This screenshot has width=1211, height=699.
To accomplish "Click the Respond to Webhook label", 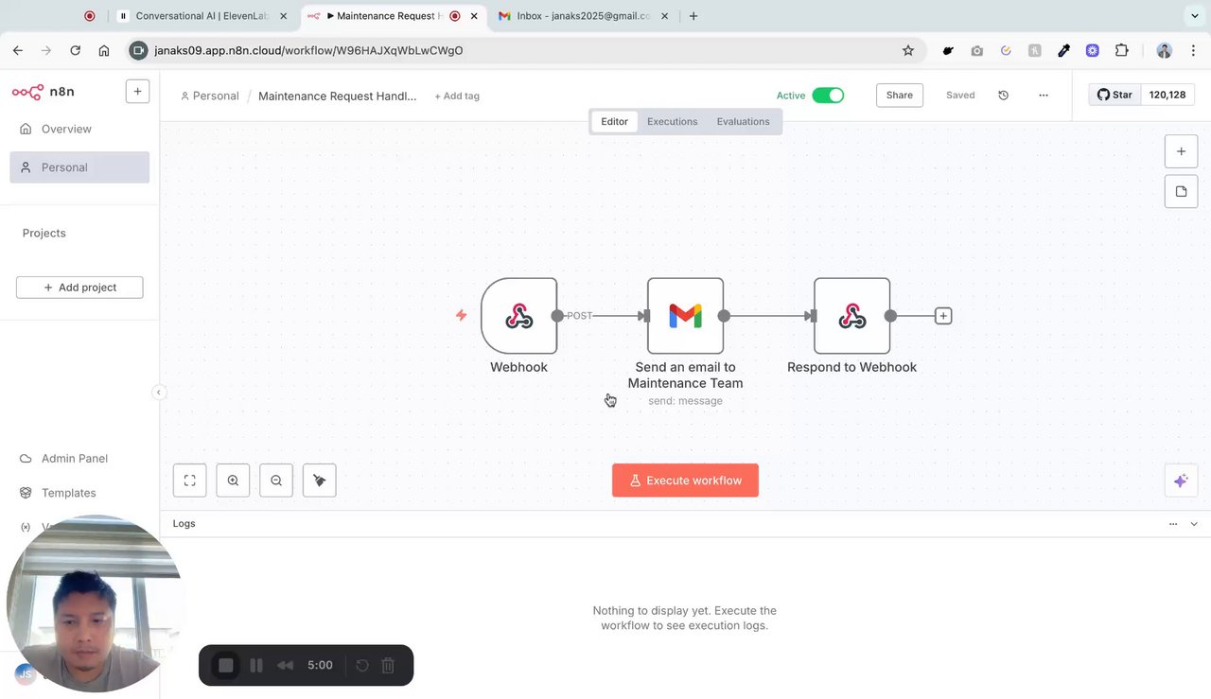I will point(851,367).
